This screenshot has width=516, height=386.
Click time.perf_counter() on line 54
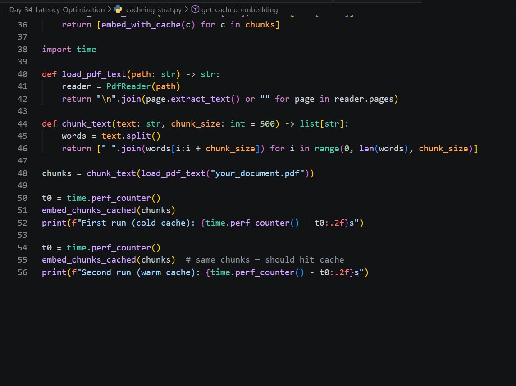point(114,248)
